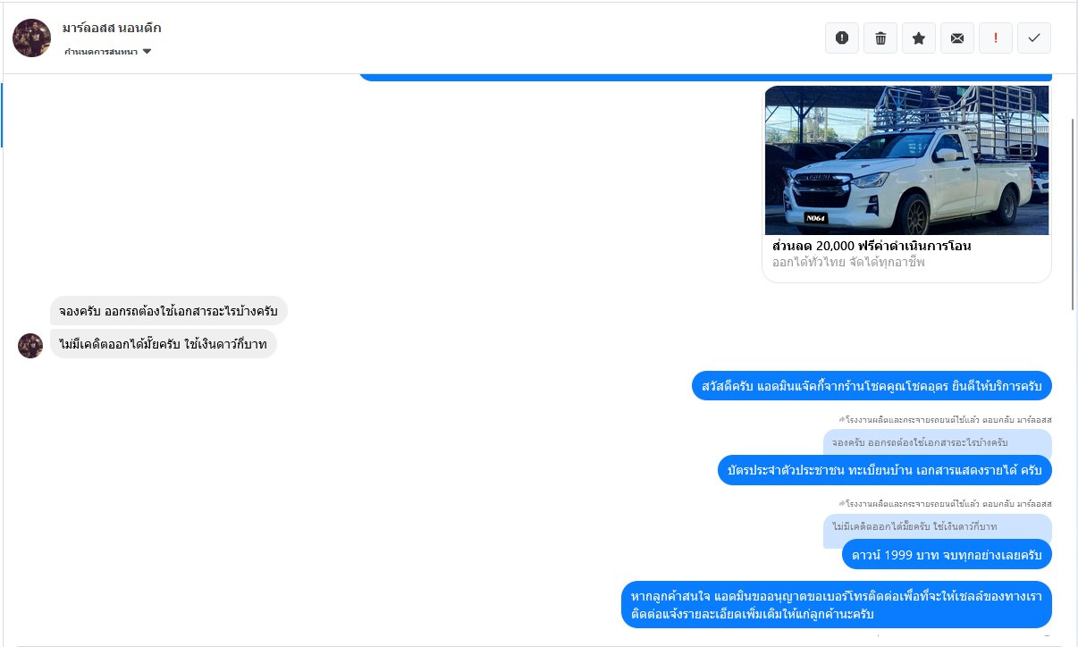Select message ไม่มีเคดิตออกได้มั้ยครับ

click(x=164, y=344)
